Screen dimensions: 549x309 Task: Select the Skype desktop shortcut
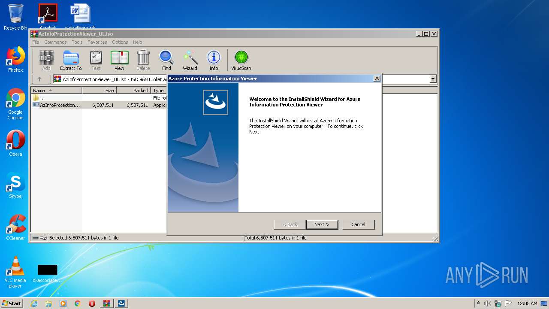(15, 185)
